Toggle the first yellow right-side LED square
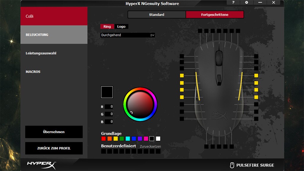 click(256, 75)
